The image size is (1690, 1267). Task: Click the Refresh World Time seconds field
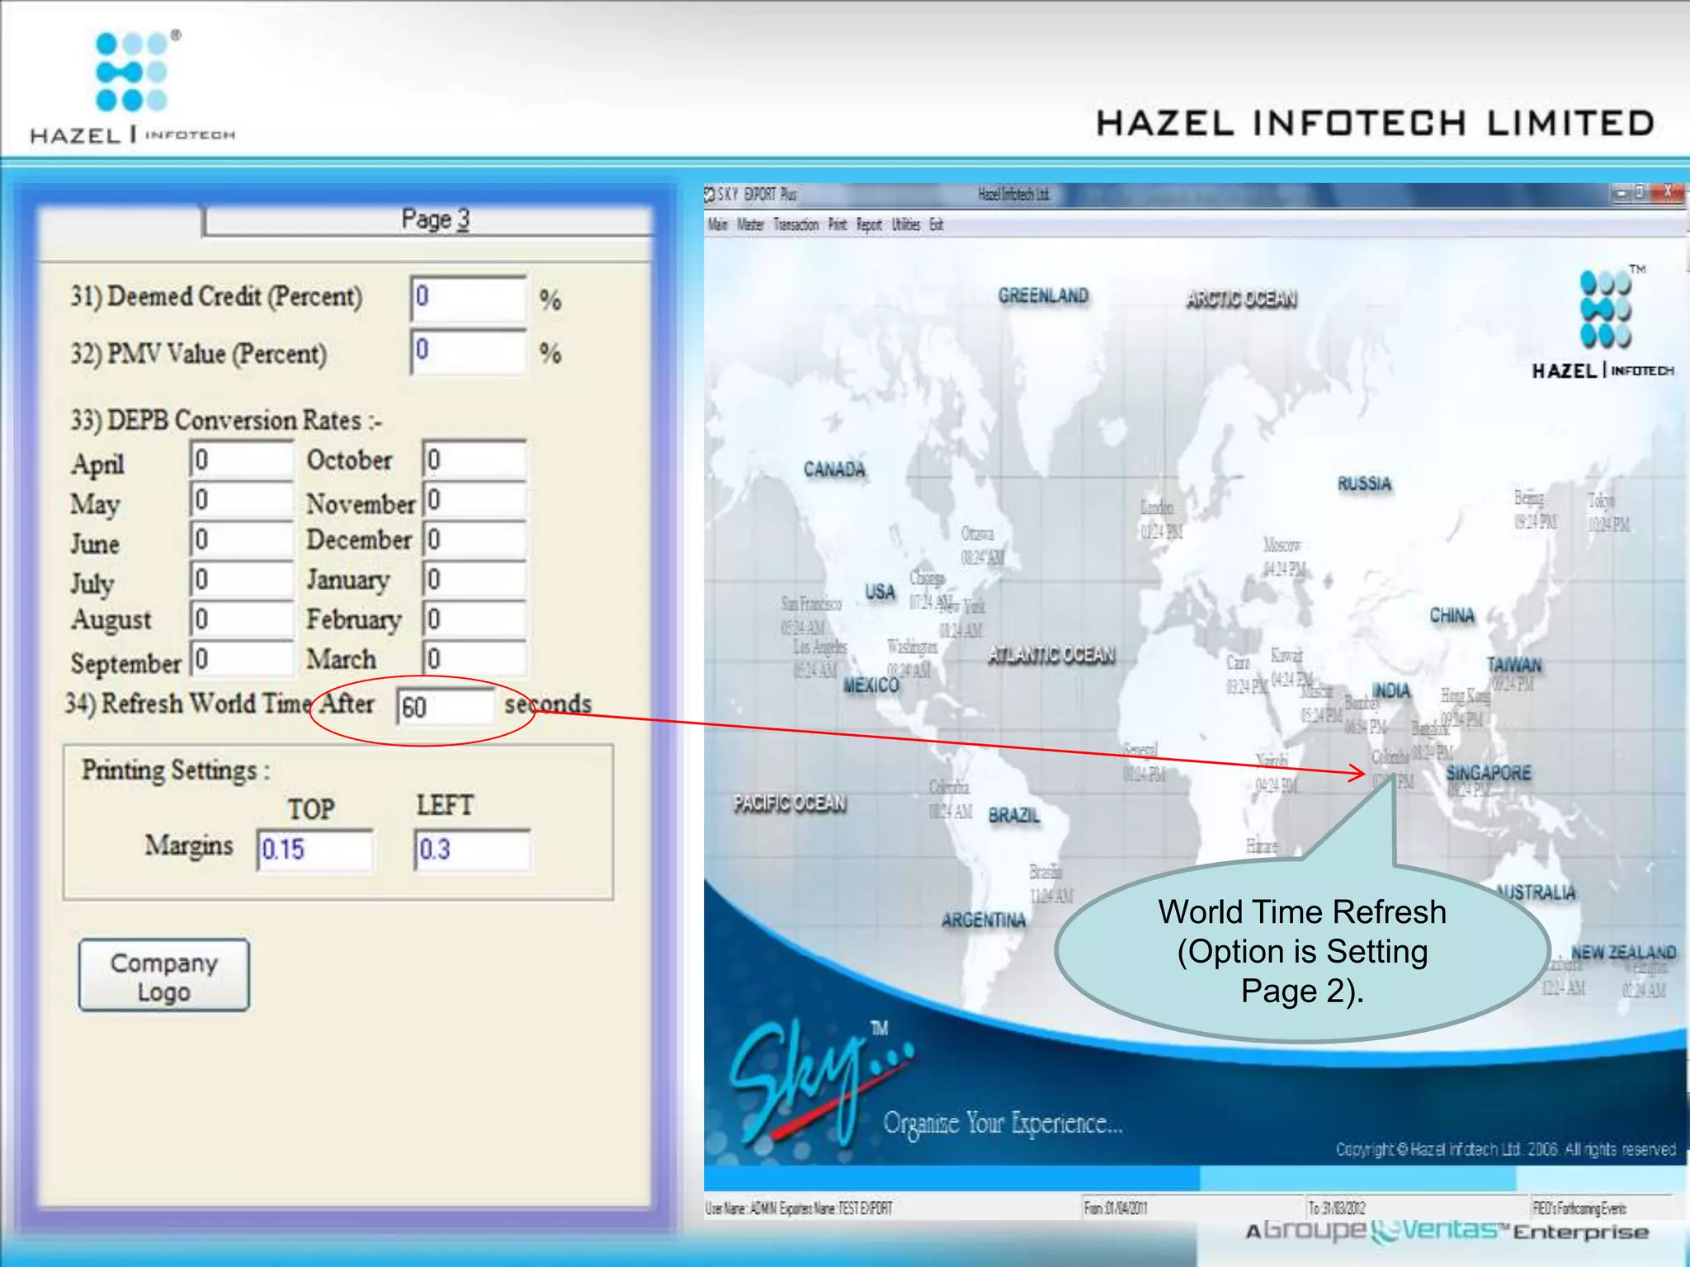[446, 707]
